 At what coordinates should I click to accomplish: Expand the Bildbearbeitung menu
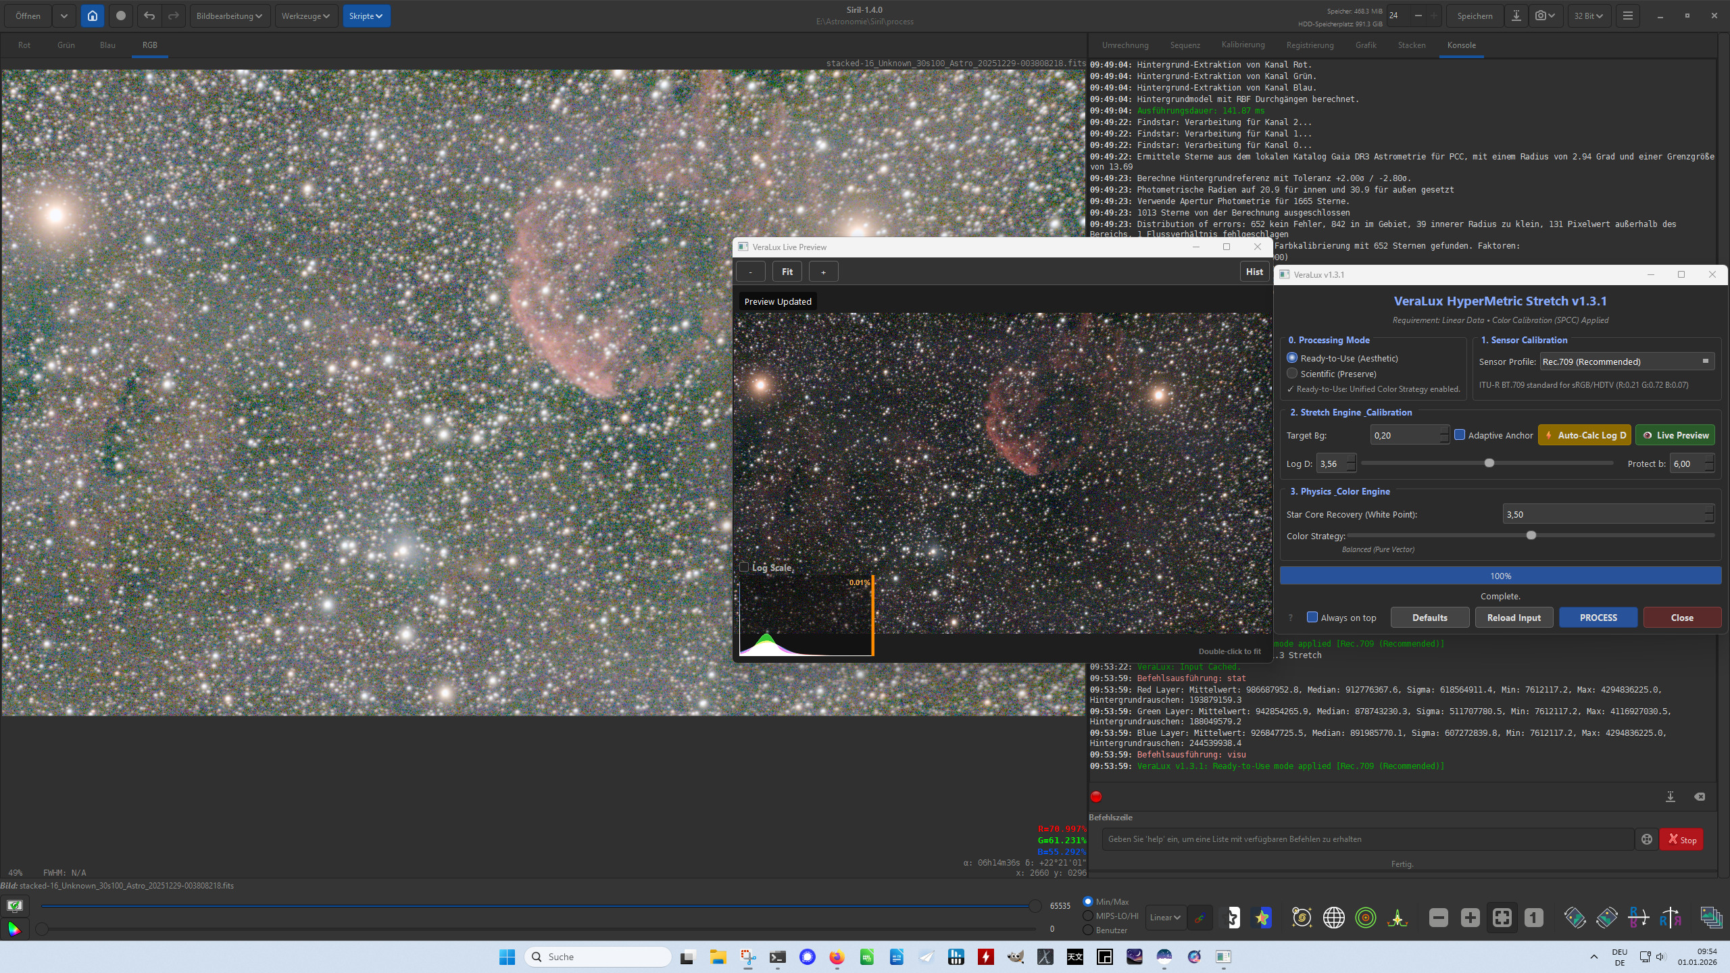[x=229, y=16]
